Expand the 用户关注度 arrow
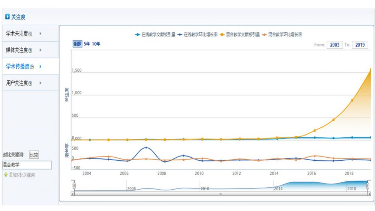 (40, 83)
